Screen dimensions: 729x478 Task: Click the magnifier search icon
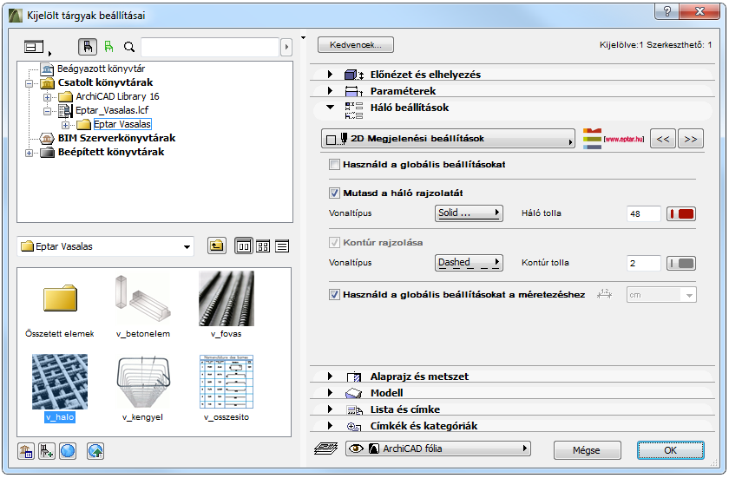click(128, 47)
